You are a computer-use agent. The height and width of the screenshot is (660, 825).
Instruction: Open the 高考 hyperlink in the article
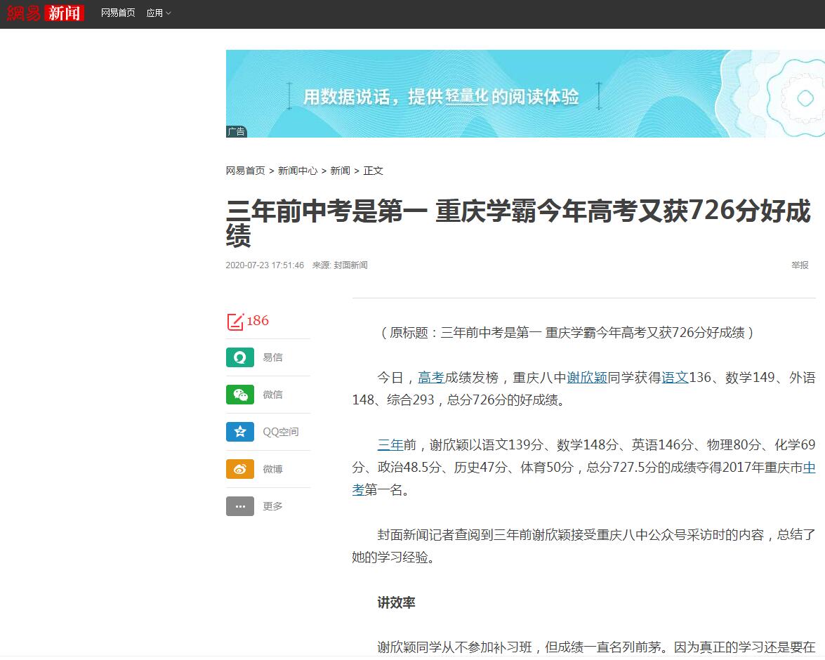tap(431, 378)
